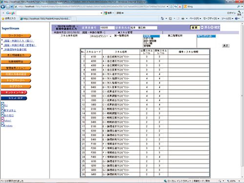Click skill code F400 cell in row 24
The image size is (244, 183).
94,157
